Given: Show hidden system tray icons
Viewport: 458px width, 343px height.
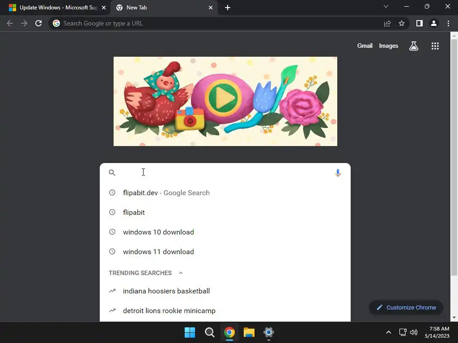Looking at the screenshot, I should point(389,332).
